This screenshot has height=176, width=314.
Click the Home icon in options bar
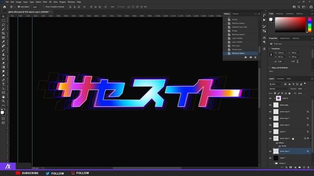coord(4,7)
